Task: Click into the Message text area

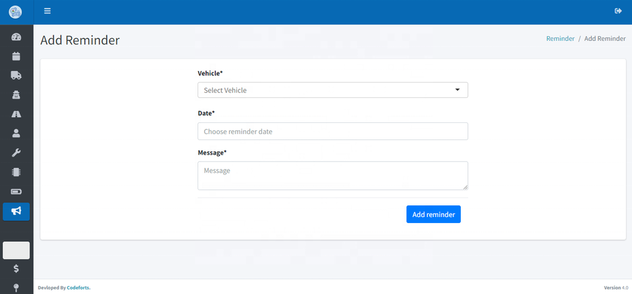Action: (x=332, y=176)
